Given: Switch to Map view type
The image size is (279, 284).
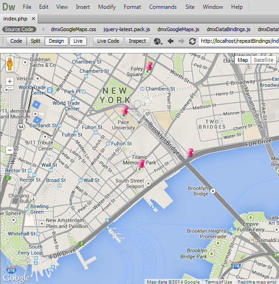Looking at the screenshot, I should [x=243, y=60].
